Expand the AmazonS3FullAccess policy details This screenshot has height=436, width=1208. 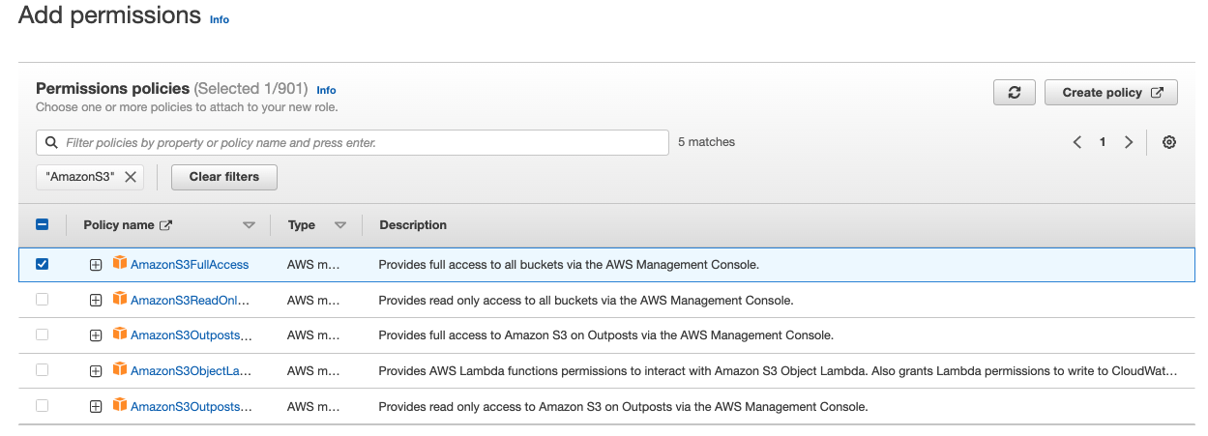[x=96, y=265]
